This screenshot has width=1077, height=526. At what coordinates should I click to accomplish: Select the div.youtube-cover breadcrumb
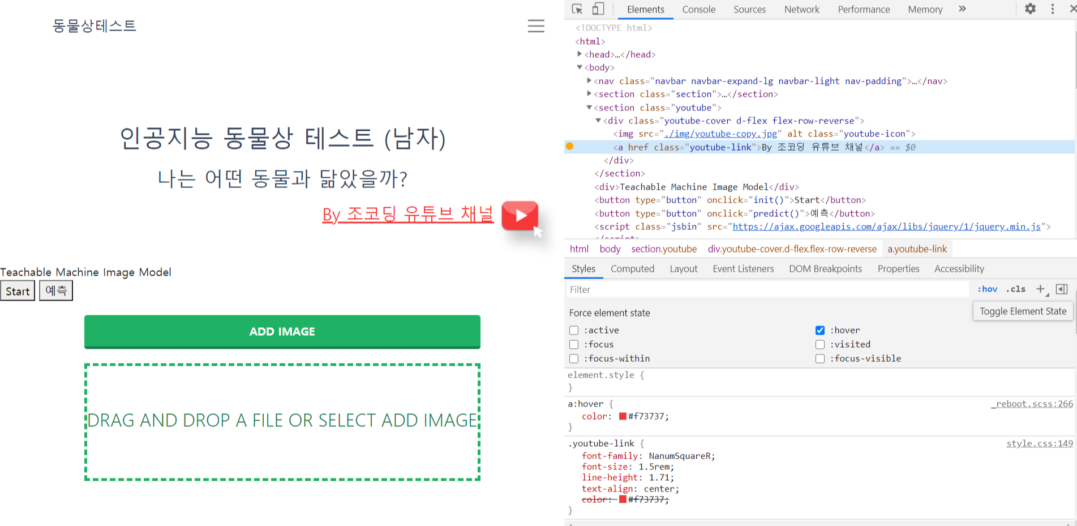click(792, 249)
